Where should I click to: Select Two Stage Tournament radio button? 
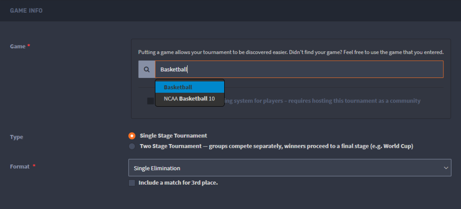132,146
